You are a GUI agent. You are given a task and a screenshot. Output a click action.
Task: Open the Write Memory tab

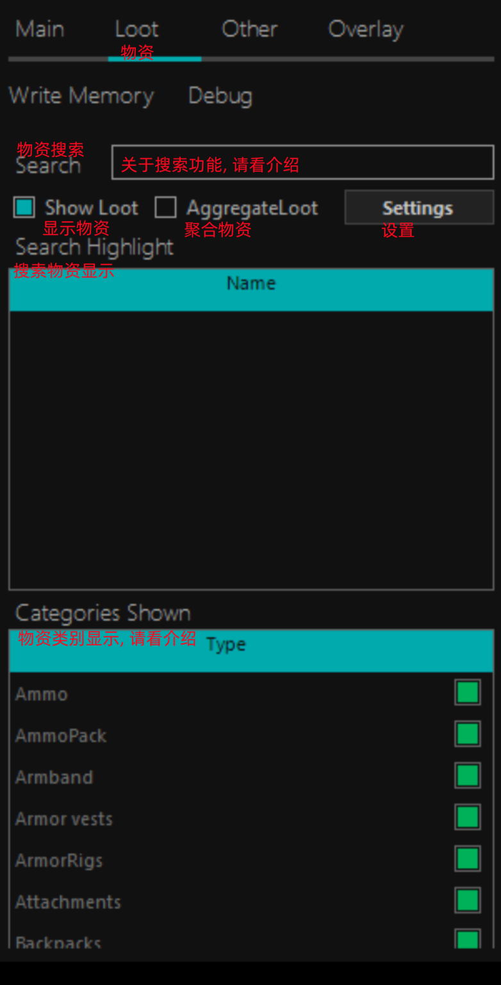(x=81, y=96)
